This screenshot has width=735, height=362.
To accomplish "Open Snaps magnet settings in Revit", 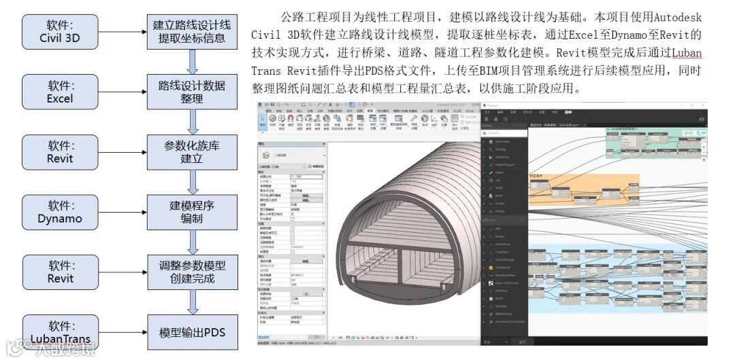I will (291, 121).
